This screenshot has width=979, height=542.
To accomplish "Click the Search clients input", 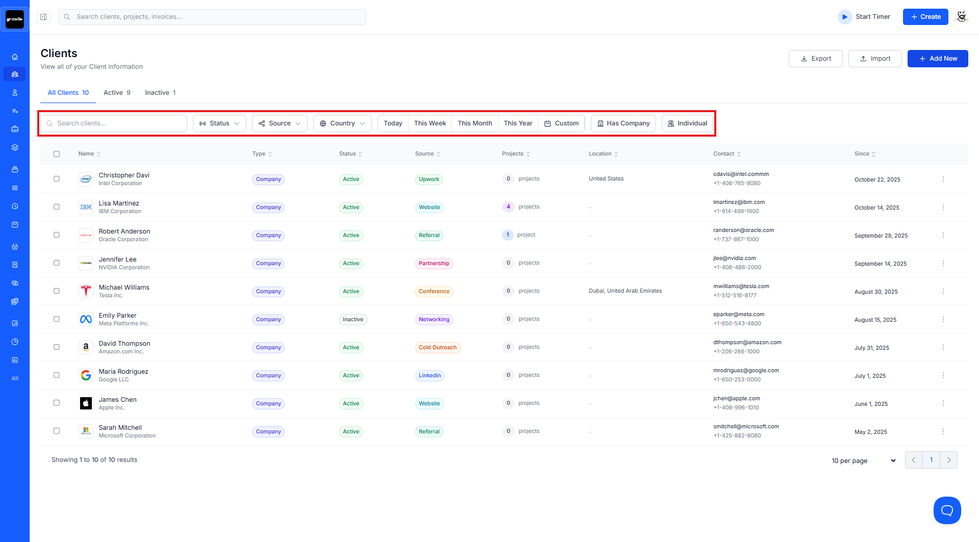I will click(x=114, y=123).
